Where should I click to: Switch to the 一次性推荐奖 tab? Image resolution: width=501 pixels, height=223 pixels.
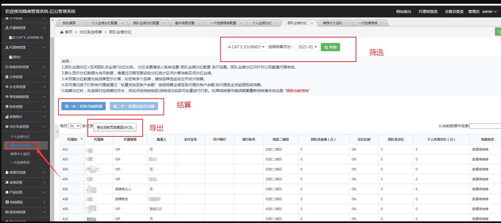pyautogui.click(x=368, y=23)
